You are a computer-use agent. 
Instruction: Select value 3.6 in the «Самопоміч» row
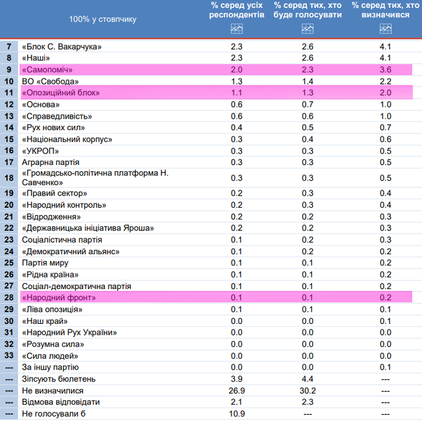coord(385,70)
